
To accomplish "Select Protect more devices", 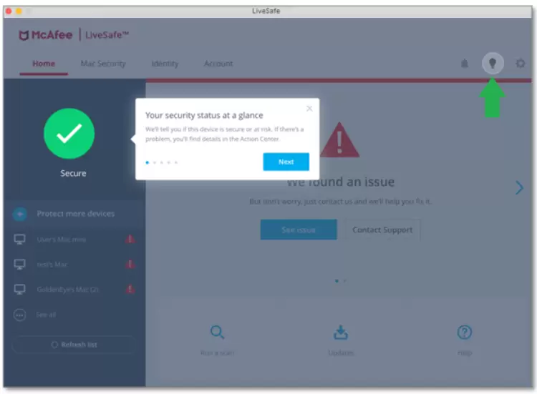I will (x=76, y=214).
